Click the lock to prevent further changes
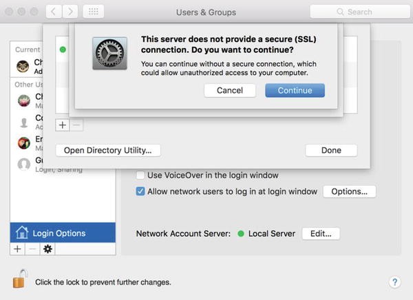 pyautogui.click(x=20, y=279)
